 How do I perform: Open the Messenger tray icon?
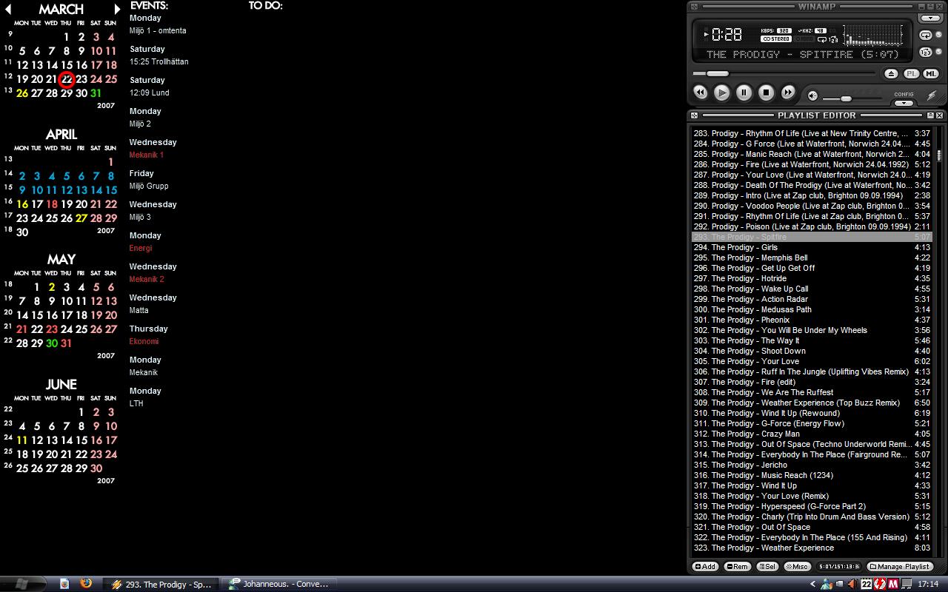825,584
